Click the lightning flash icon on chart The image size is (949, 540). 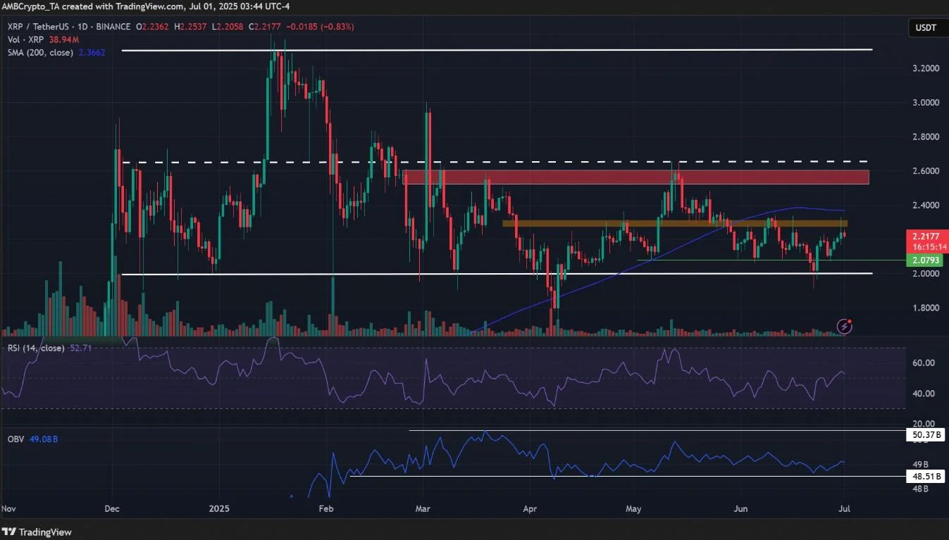pyautogui.click(x=845, y=325)
